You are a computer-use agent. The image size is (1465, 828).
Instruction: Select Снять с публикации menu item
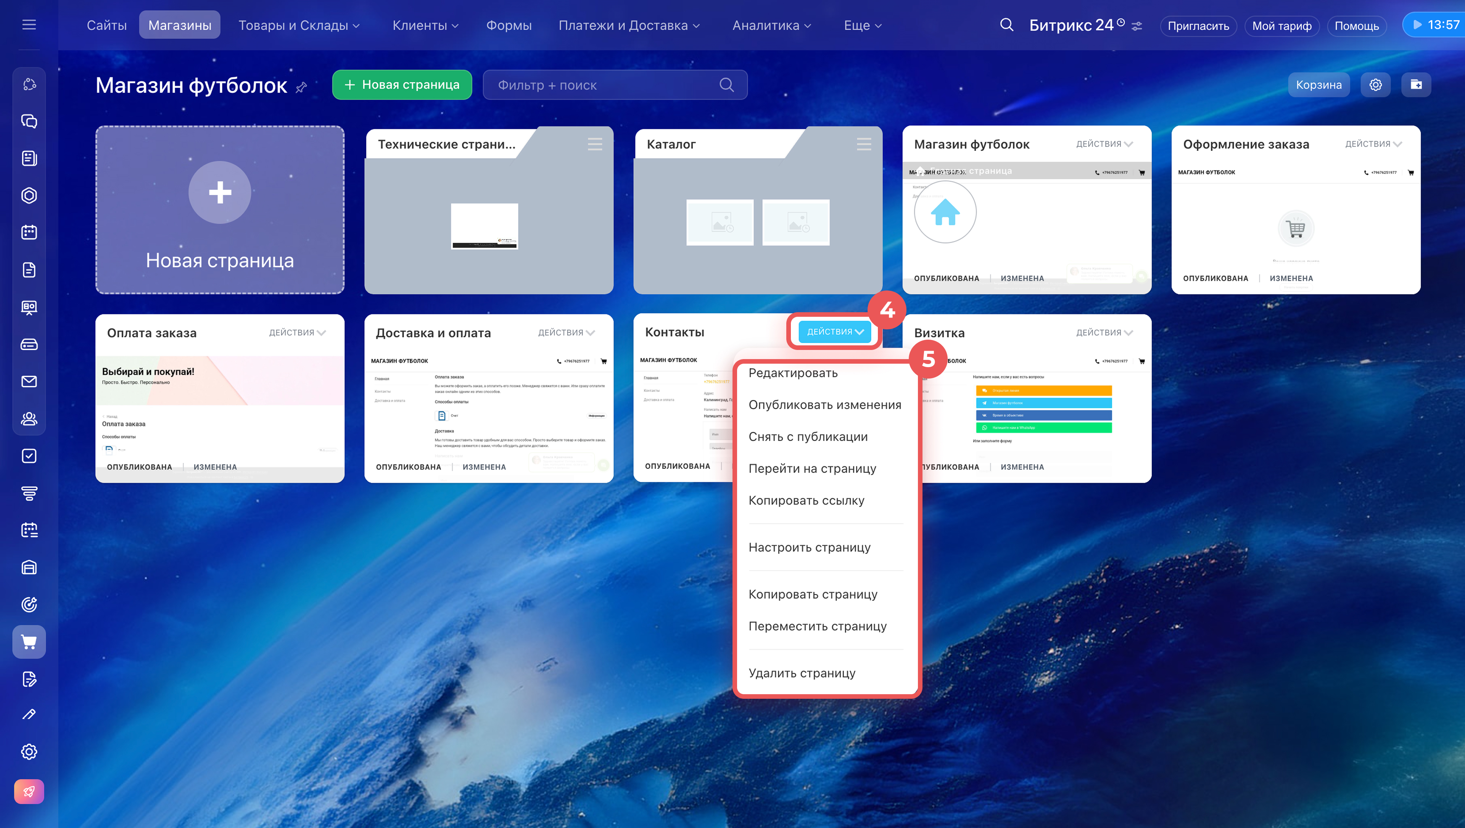click(x=808, y=437)
